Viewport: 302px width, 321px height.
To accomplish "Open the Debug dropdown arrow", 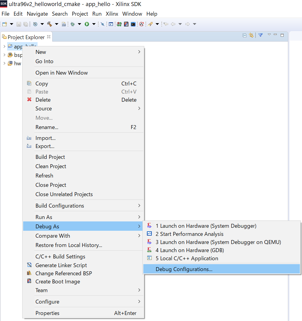I will [x=80, y=24].
